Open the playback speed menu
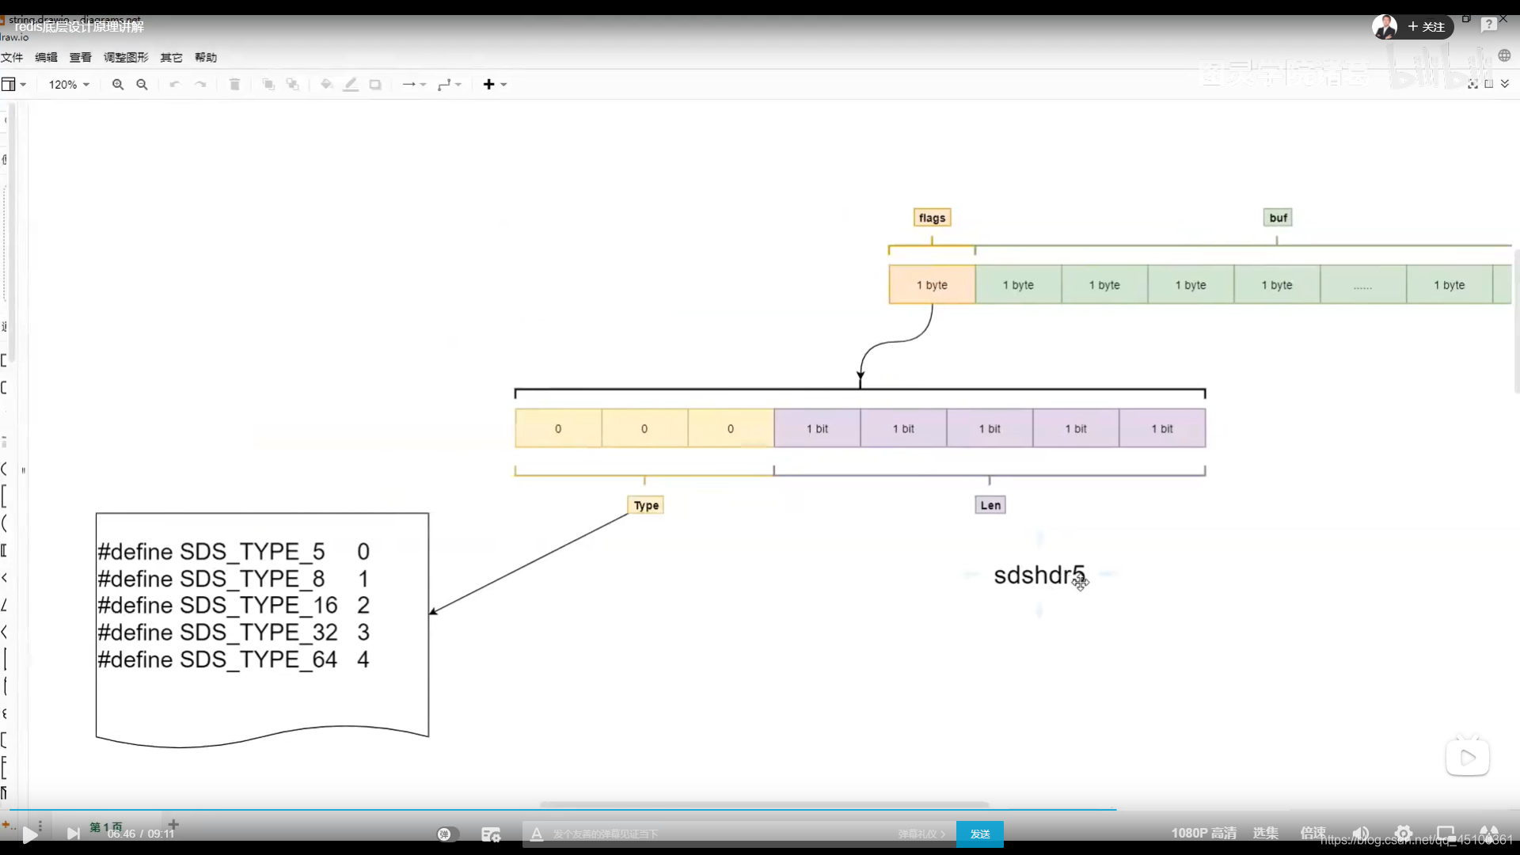 click(x=1313, y=834)
